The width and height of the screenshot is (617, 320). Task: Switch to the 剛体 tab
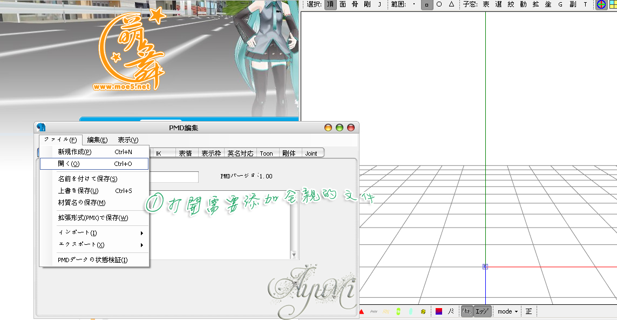click(x=289, y=154)
